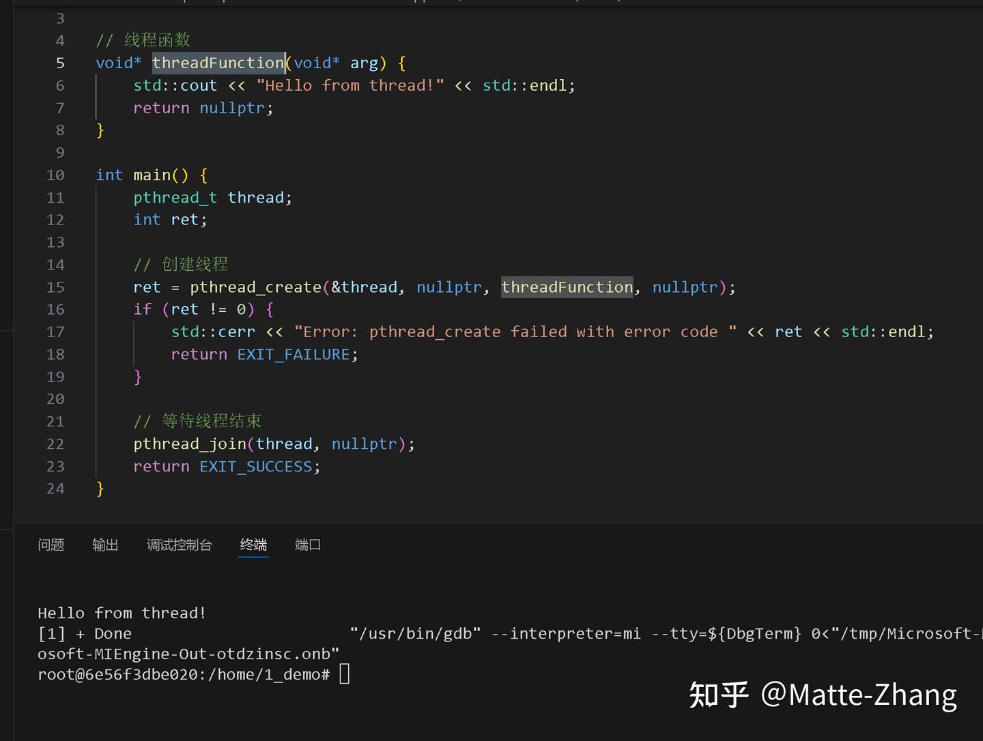Click the "Error: pthread_create failed" string

coord(515,332)
